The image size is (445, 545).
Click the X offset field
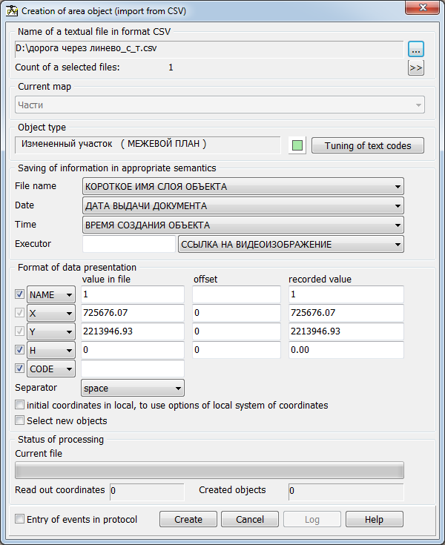tap(237, 313)
